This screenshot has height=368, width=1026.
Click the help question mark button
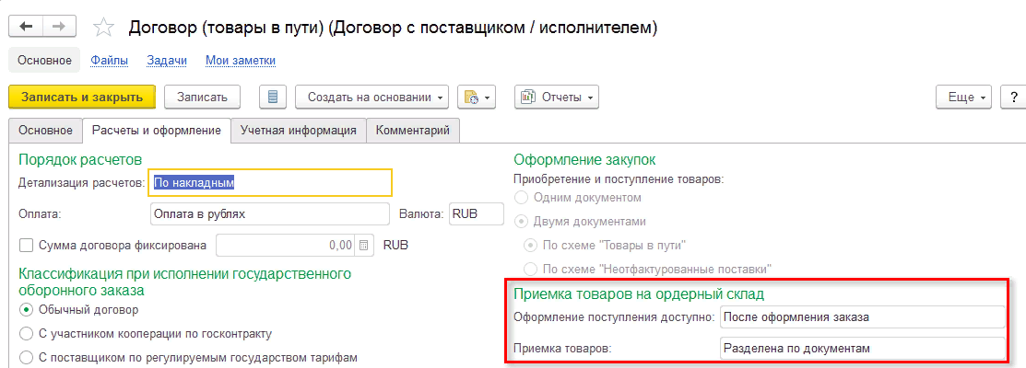click(1014, 97)
